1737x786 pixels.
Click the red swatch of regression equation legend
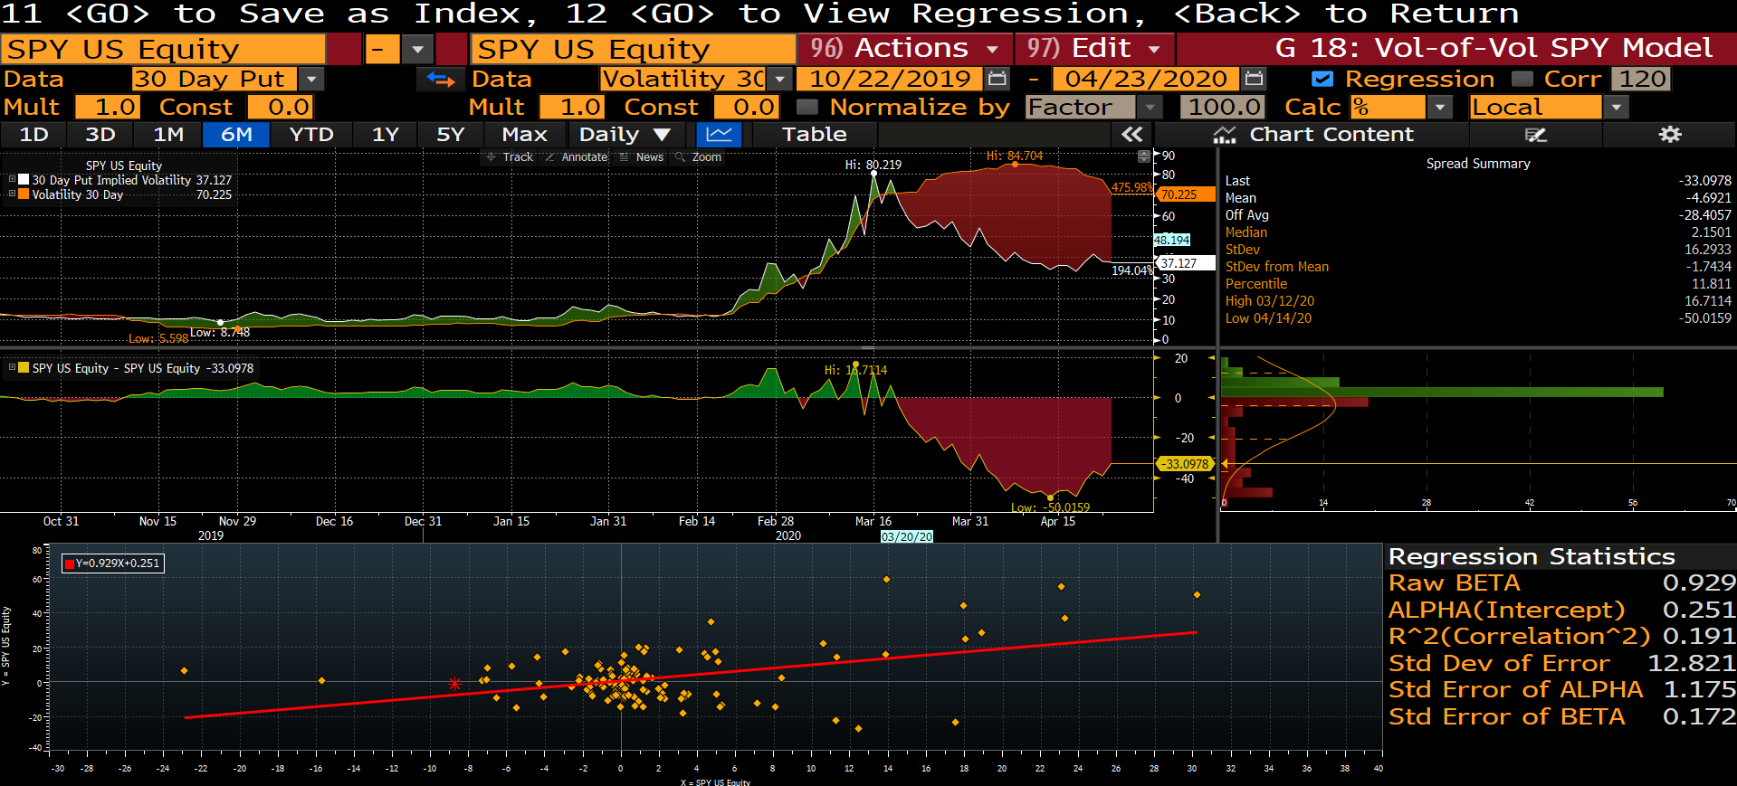[x=69, y=563]
